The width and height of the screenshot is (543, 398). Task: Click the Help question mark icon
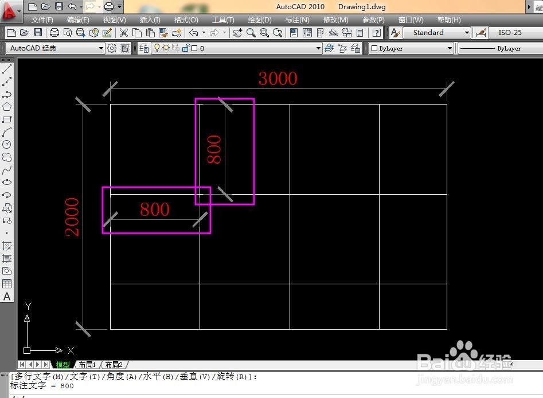click(376, 33)
